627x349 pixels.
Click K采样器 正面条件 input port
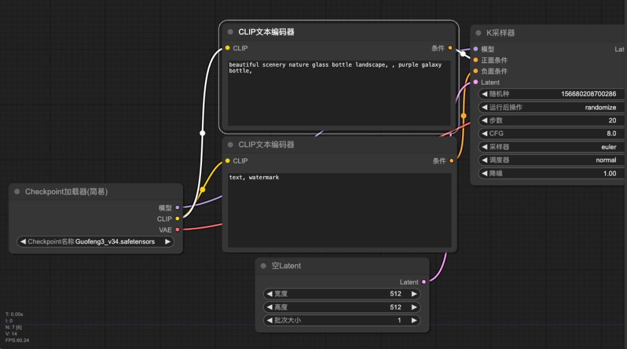point(475,60)
